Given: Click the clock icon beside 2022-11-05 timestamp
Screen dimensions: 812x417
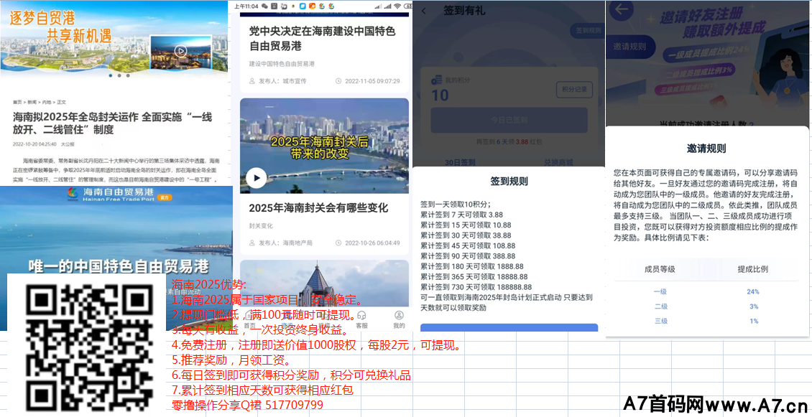Looking at the screenshot, I should click(338, 81).
